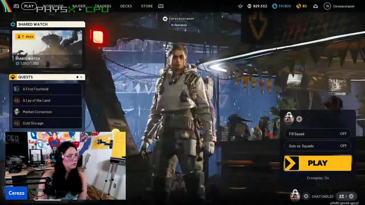365x205 pixels.
Task: Click the blue stash capacity icon
Action: click(275, 6)
